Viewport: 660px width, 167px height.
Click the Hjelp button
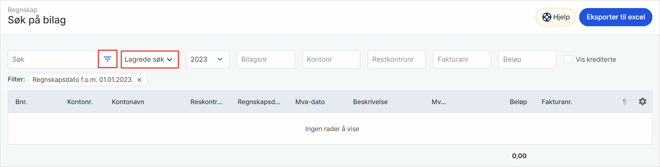tap(555, 17)
